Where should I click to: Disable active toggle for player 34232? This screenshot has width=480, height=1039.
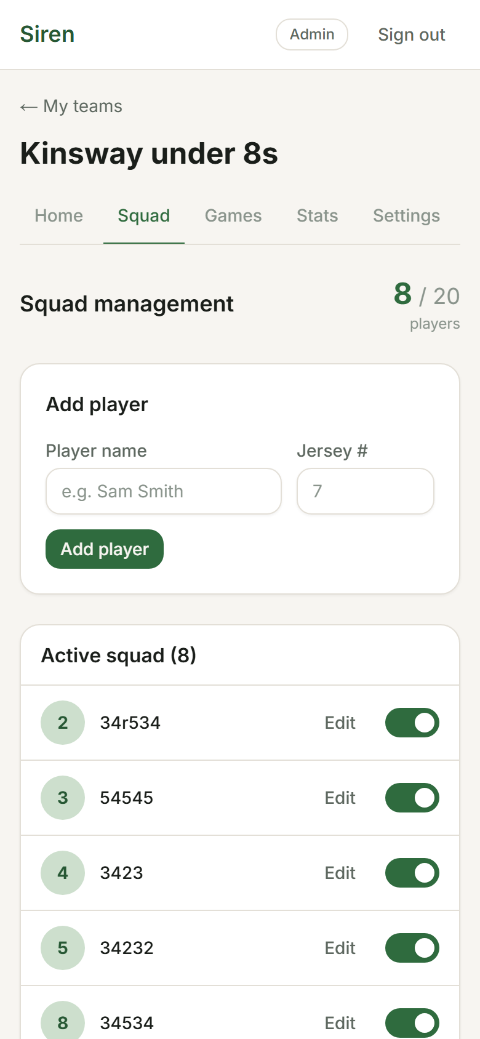412,948
